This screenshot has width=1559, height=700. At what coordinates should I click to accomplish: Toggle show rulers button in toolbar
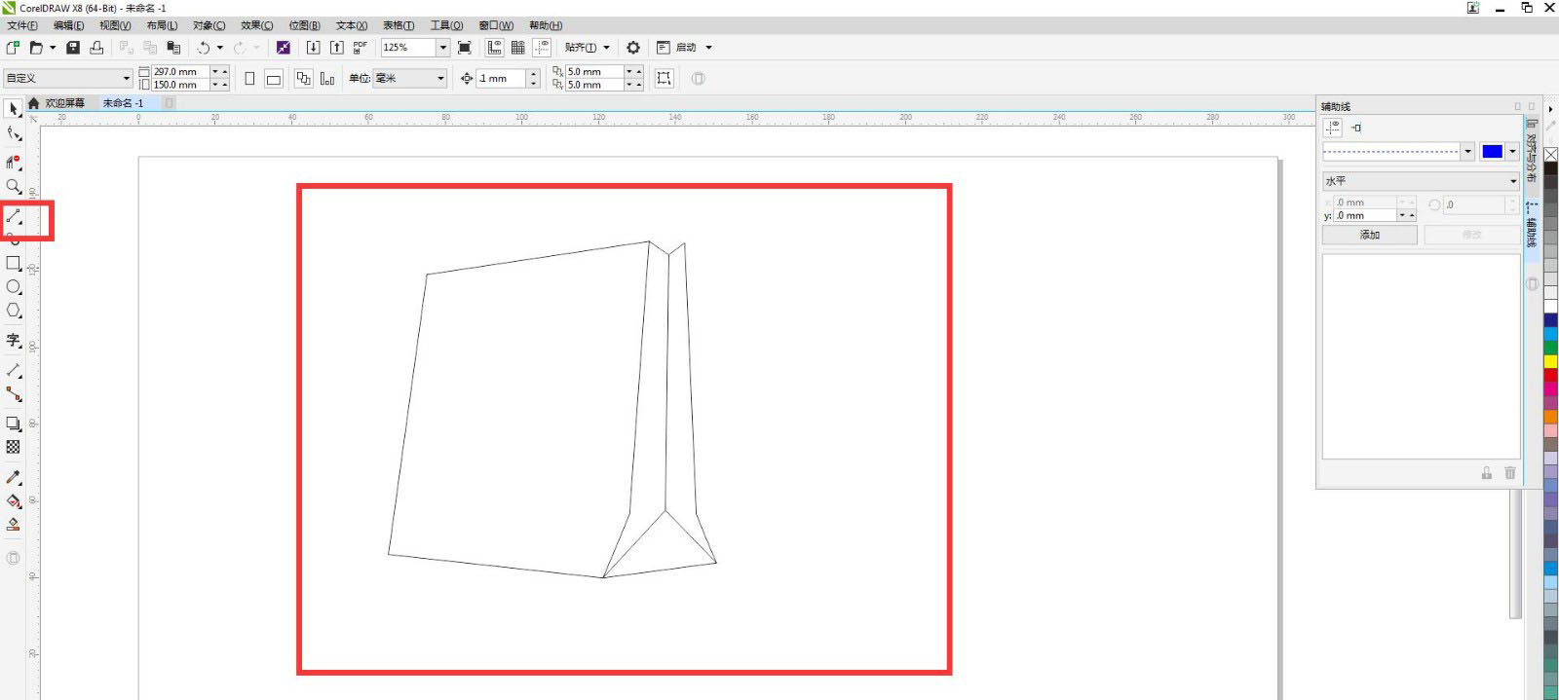495,48
